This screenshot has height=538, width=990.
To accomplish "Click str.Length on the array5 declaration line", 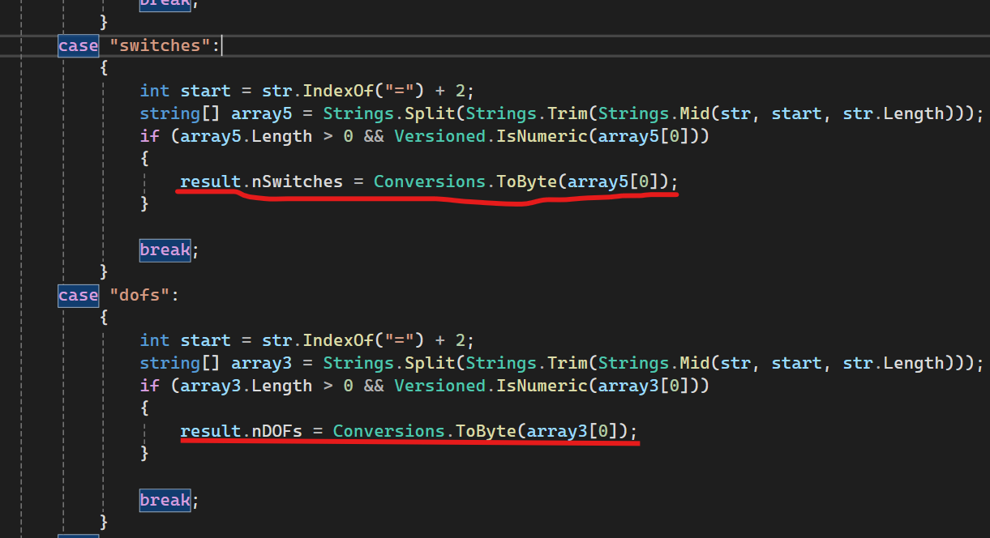I will coord(894,113).
